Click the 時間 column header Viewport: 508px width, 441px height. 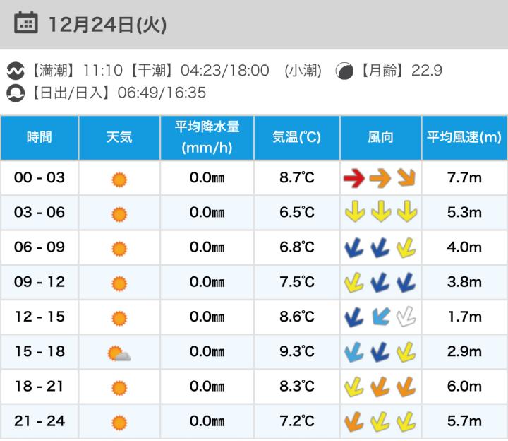40,138
